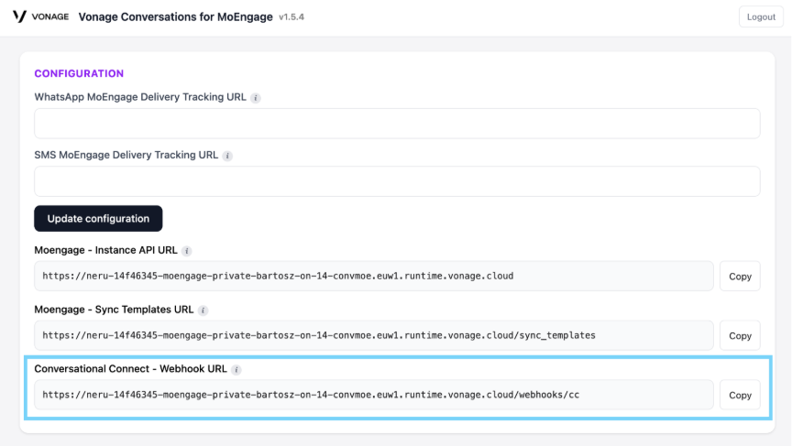This screenshot has width=792, height=446.
Task: Click the Vonage logo in the header
Action: [40, 16]
